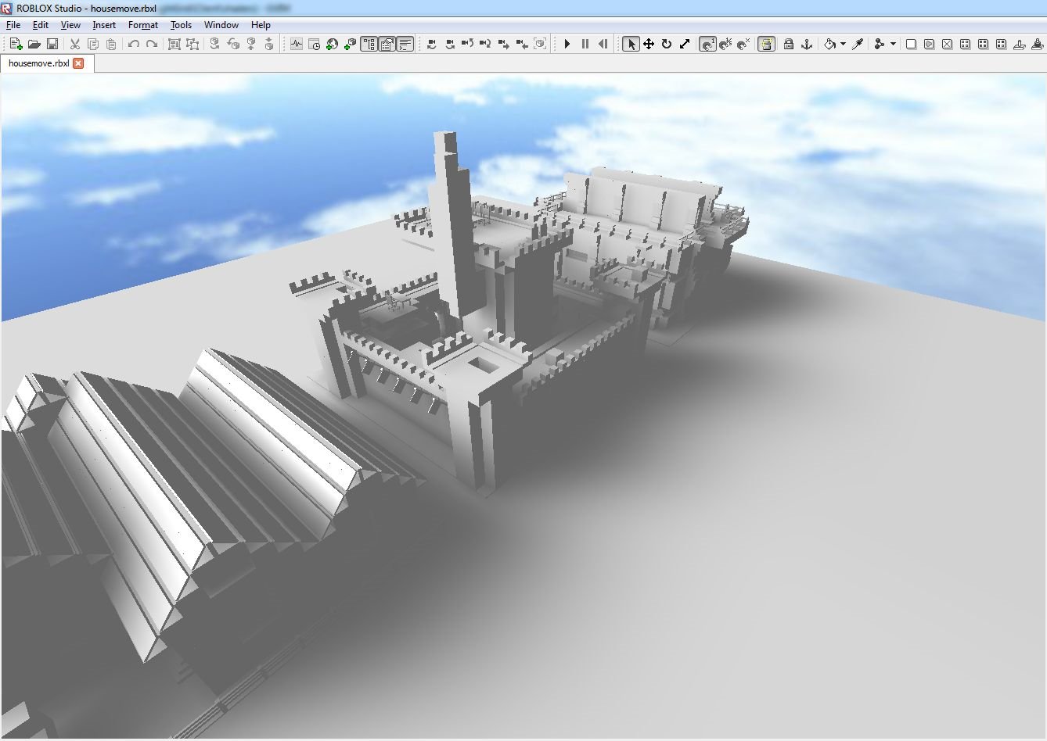Choose the Move tool with cross arrows

coord(649,45)
